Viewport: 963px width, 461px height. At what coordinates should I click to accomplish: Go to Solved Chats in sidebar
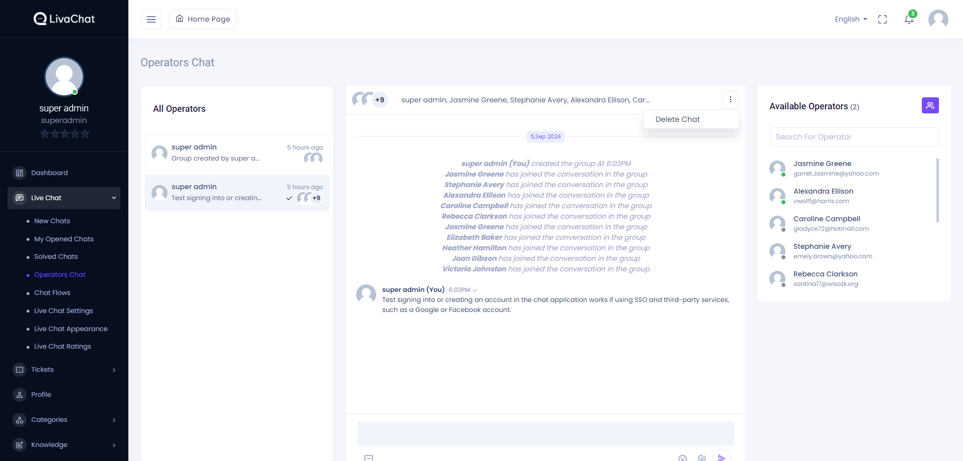56,257
